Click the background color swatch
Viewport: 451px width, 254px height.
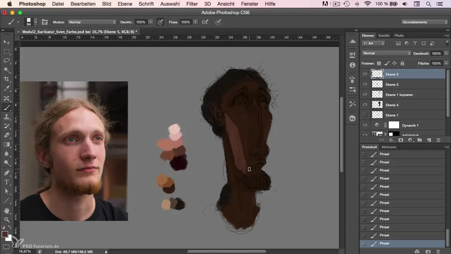9,238
